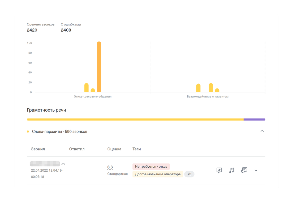Open the call transcript chat icon
Viewport: 293px width, 203px height.
pos(244,170)
